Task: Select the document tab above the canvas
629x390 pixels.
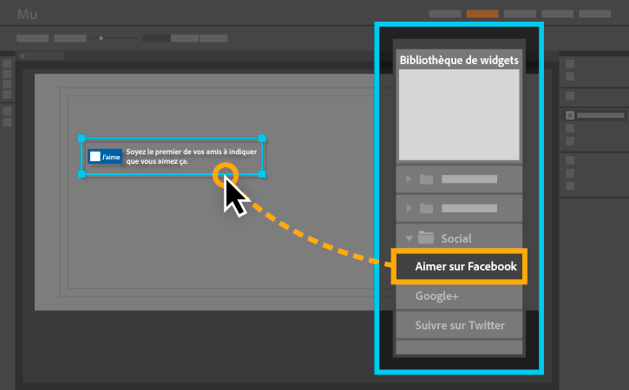Action: coord(41,55)
